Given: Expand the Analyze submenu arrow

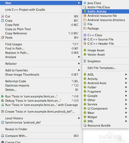Looking at the screenshot, I should tap(79, 57).
